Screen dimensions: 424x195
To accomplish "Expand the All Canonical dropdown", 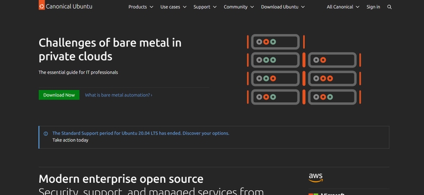I will pos(343,7).
